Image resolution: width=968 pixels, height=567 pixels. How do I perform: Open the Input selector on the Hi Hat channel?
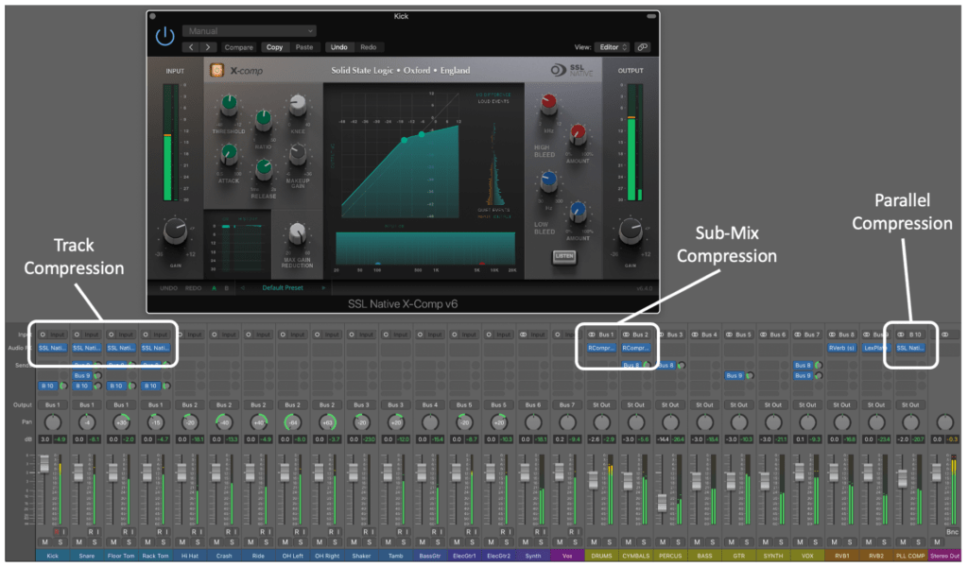pos(189,334)
